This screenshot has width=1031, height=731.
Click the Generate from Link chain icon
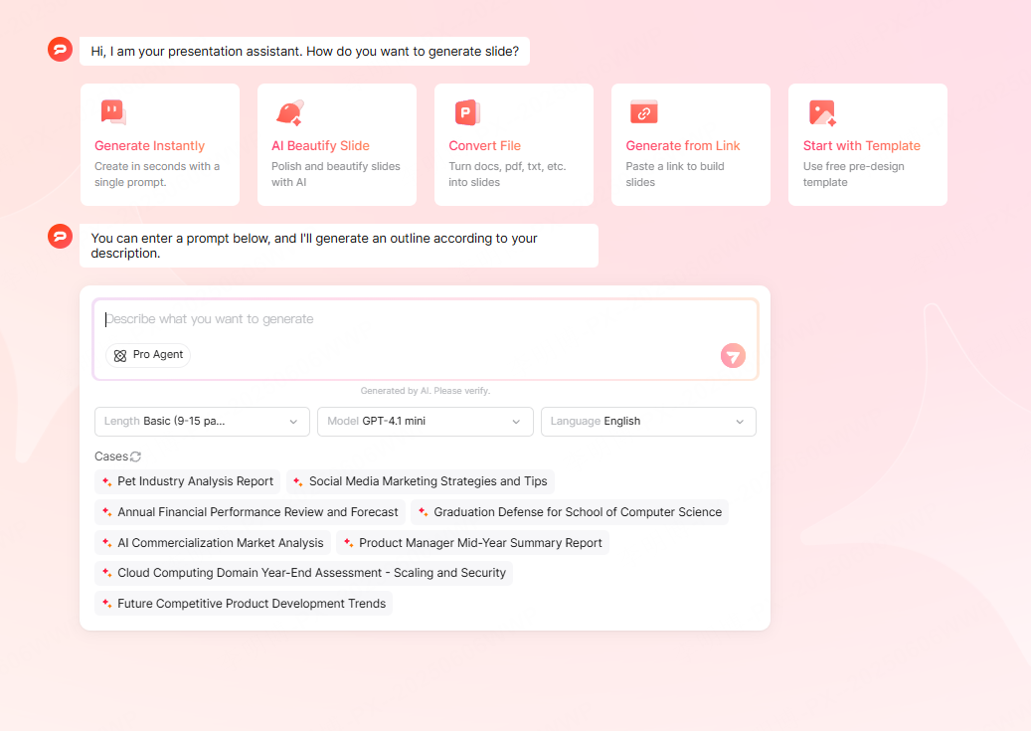(643, 111)
